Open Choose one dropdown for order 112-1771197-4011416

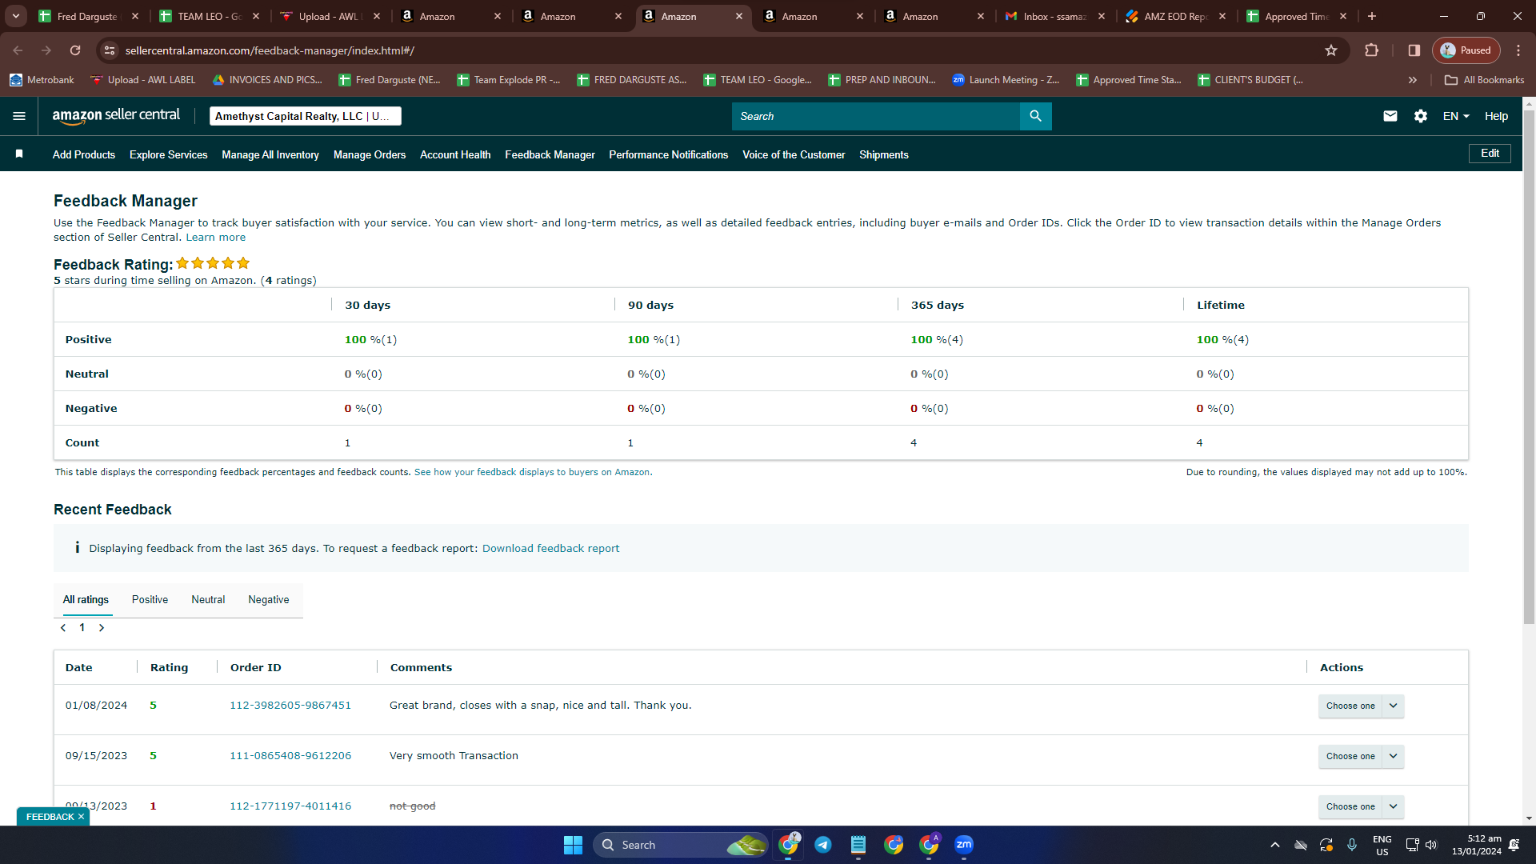1361,806
